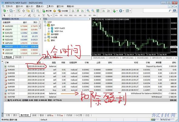Open the Profiles dropdown arrow
This screenshot has width=179, height=122.
pyautogui.click(x=14, y=11)
